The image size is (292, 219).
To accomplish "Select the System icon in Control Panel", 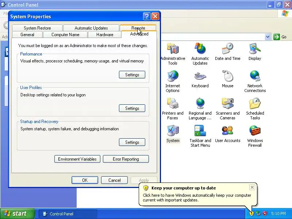I will click(173, 134).
